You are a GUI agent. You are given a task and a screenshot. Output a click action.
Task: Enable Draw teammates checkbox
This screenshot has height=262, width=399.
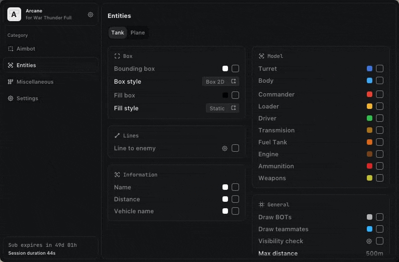380,229
